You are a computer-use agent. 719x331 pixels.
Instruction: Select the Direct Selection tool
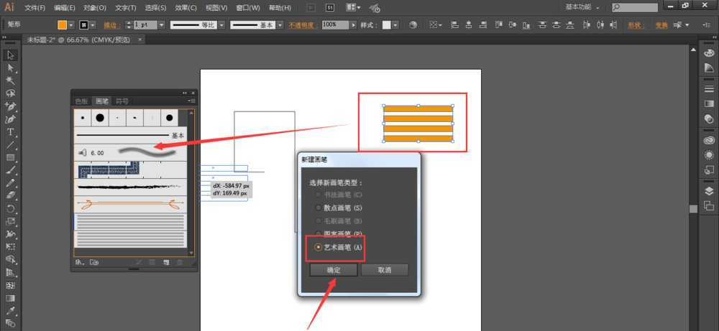tap(11, 67)
